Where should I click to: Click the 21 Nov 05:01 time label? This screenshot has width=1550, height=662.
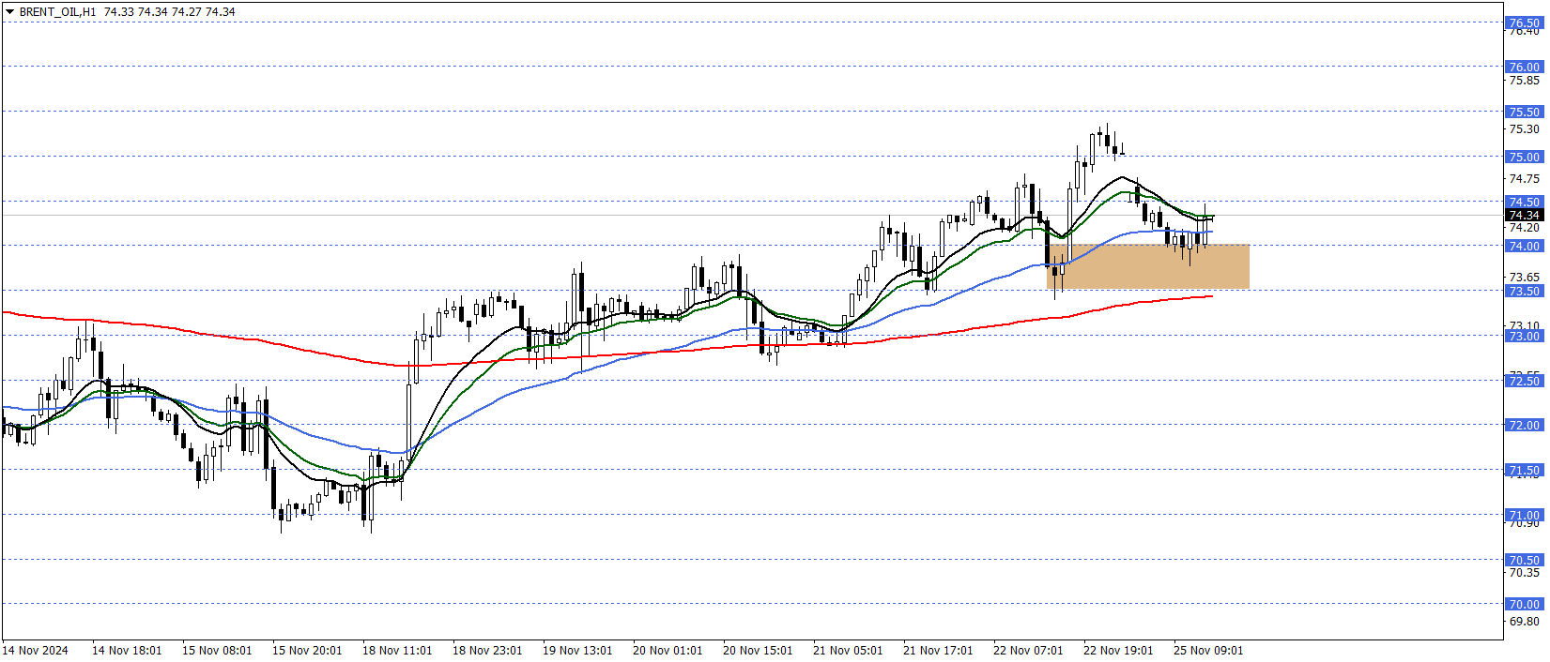click(848, 650)
